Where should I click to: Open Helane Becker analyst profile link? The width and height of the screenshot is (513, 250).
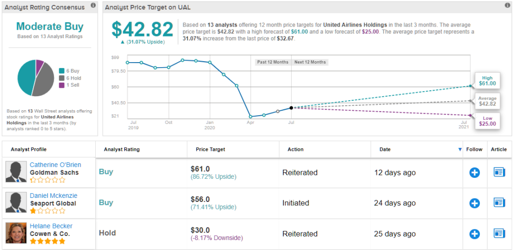tap(51, 226)
